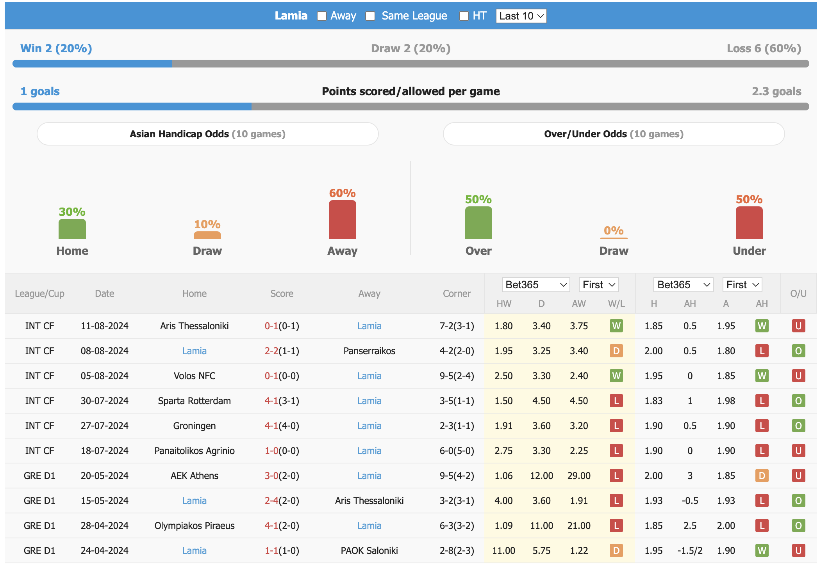Click AH L badge in Panserraikos row

pos(762,351)
